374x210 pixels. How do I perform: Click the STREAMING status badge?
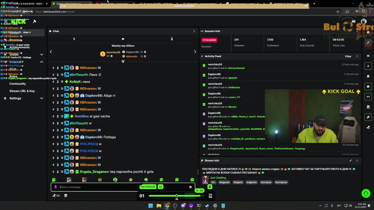tap(209, 40)
